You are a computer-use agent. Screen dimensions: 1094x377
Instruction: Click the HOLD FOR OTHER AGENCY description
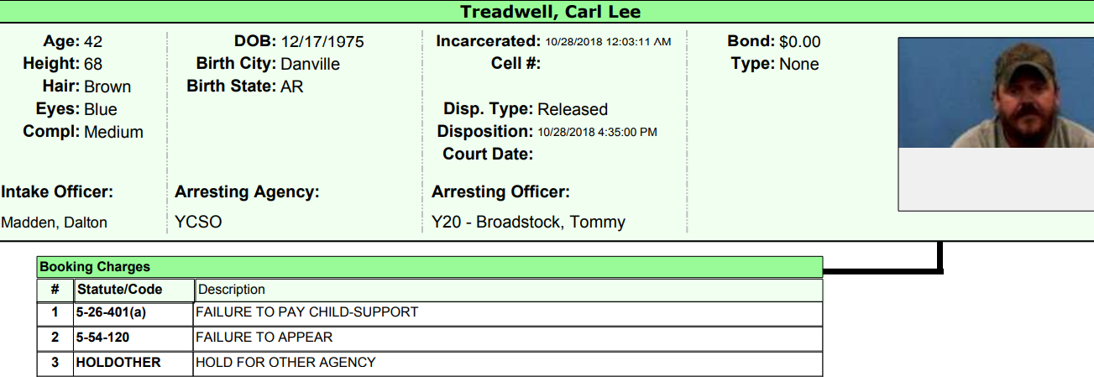[x=285, y=363]
